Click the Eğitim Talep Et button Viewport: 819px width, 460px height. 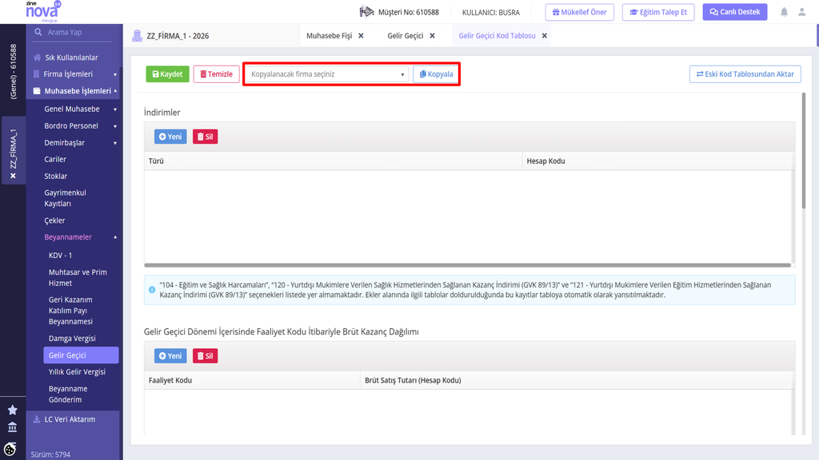pos(658,12)
